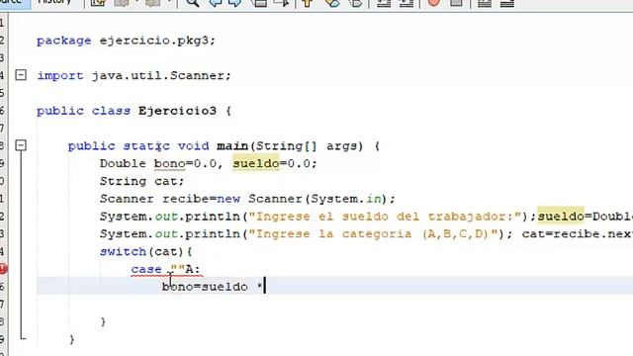The width and height of the screenshot is (633, 356).
Task: Click the closing brace of the main method
Action: [72, 339]
